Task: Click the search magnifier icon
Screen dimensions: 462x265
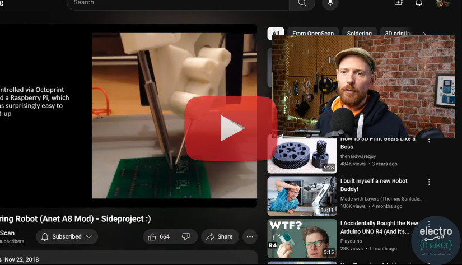Action: pyautogui.click(x=302, y=3)
